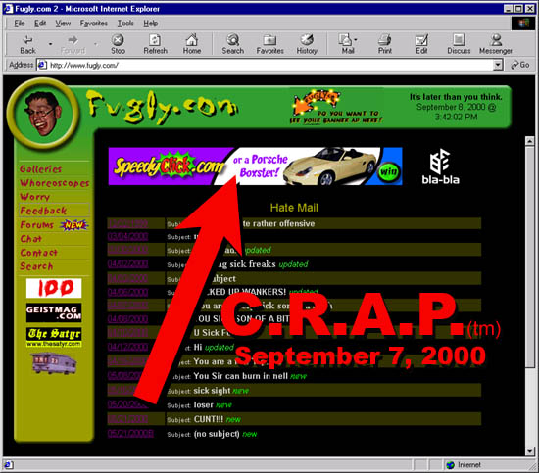Click the page scrollbar up arrow
The image size is (539, 473).
point(530,141)
